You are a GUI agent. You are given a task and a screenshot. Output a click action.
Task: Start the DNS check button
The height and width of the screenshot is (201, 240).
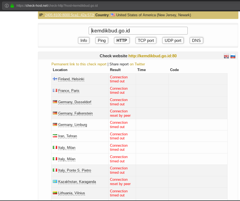point(196,41)
